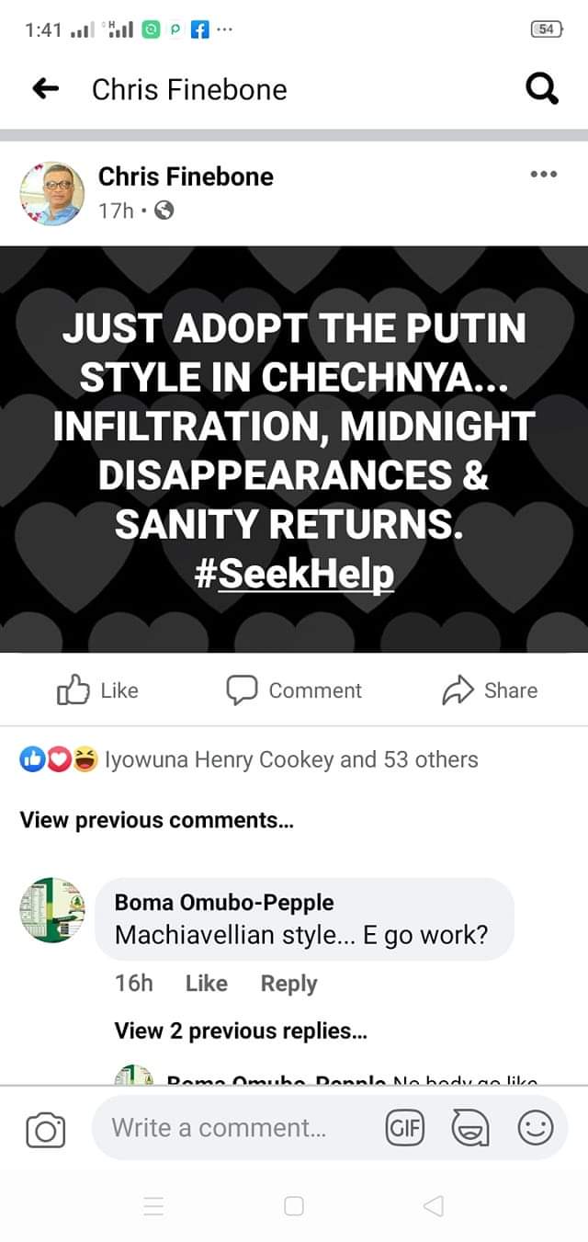Open camera to attach a photo comment
The width and height of the screenshot is (588, 1242).
(x=45, y=1130)
